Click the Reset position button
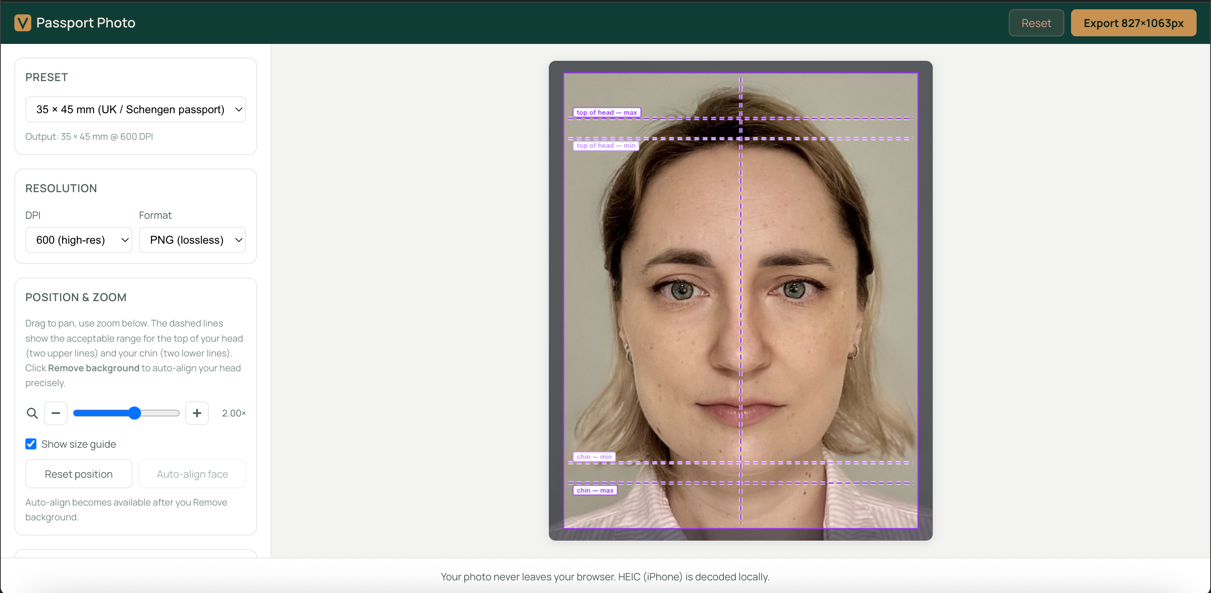The width and height of the screenshot is (1211, 593). [79, 474]
